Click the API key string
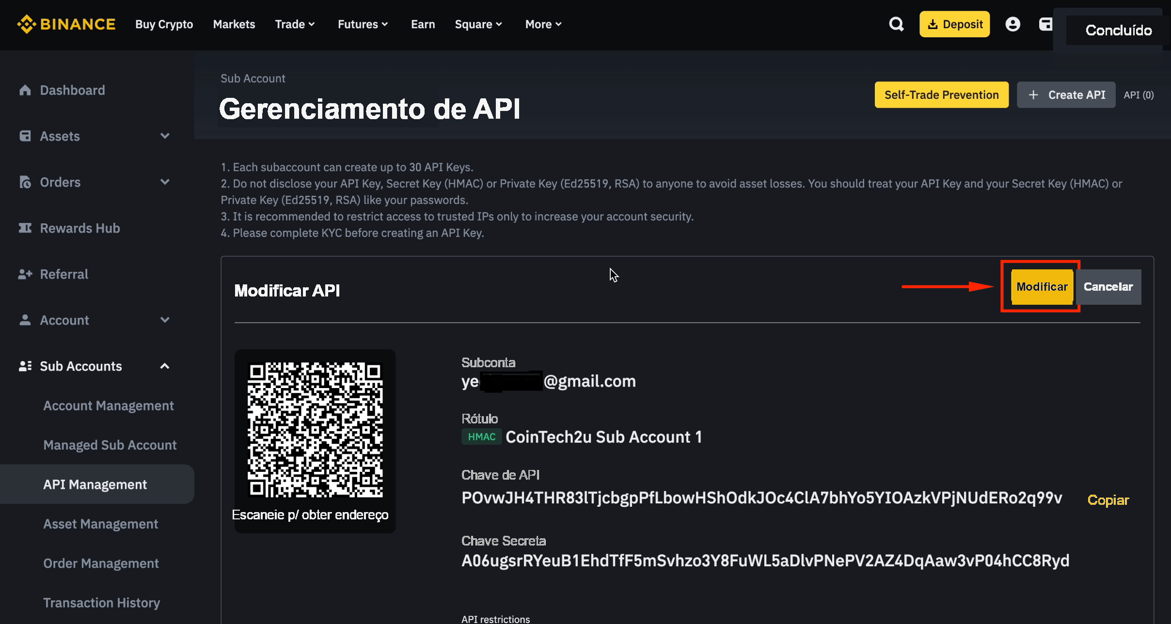 click(762, 498)
